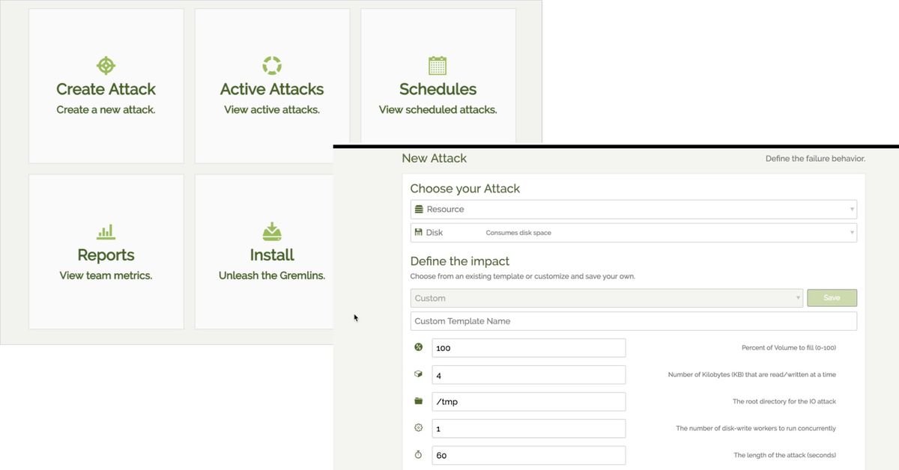Viewport: 899px width, 470px height.
Task: Click the workers gear icon beside the 1 field
Action: [x=419, y=428]
